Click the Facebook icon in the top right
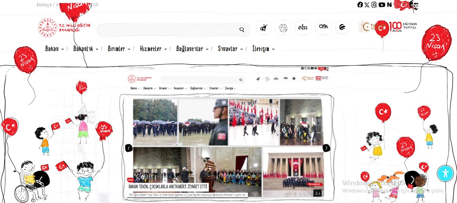 360,5
